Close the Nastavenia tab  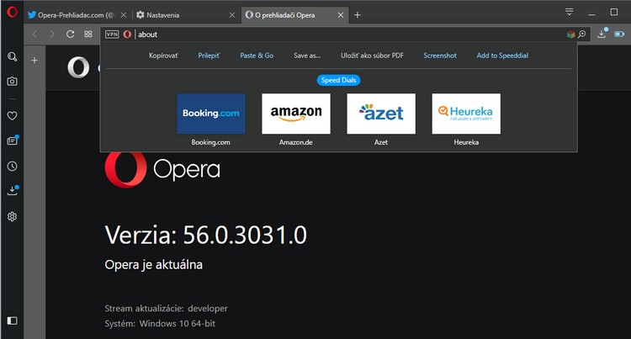[232, 15]
